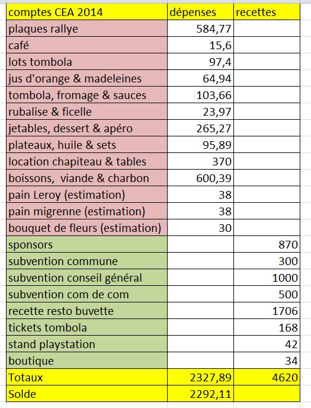The width and height of the screenshot is (311, 408).
Task: Select the 'location chapiteau & tables' value 370
Action: click(200, 161)
